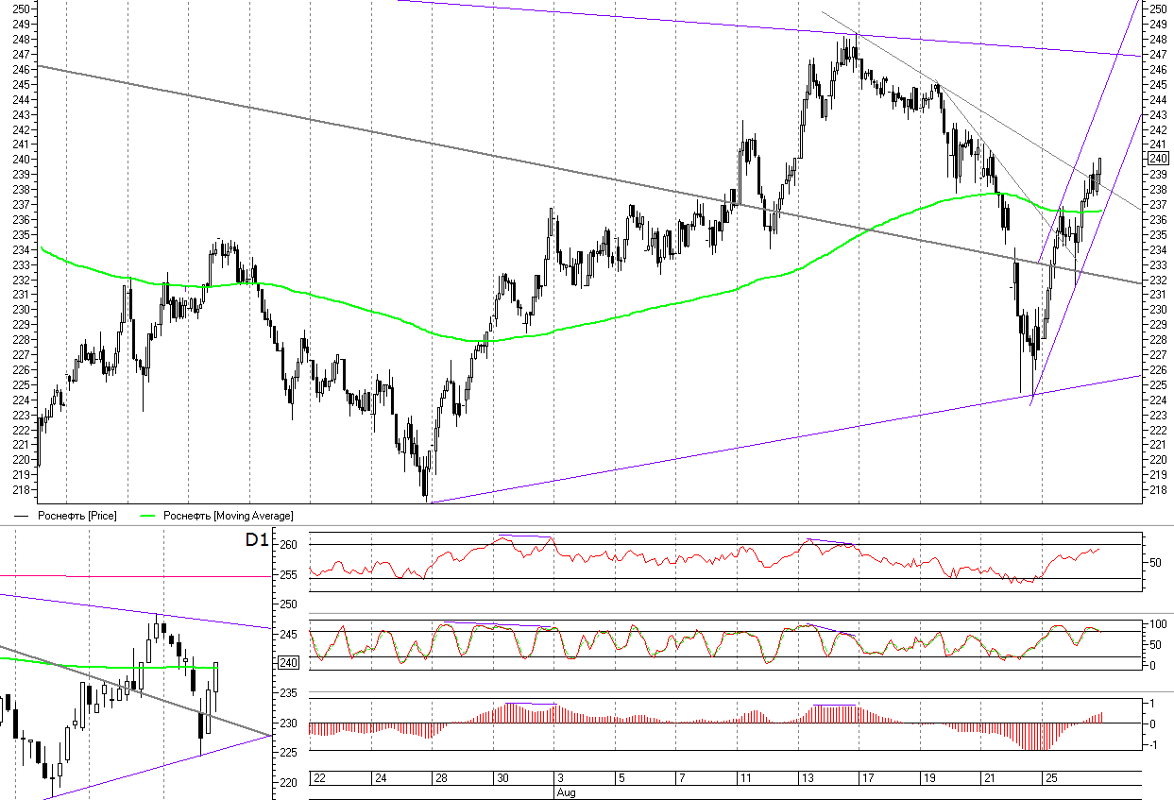Click date 28 on the time axis

pyautogui.click(x=439, y=778)
